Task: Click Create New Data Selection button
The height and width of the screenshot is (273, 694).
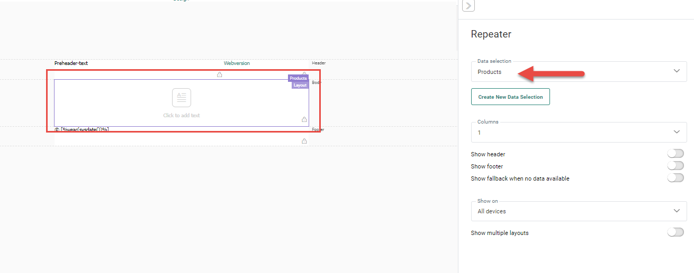Action: [x=510, y=97]
